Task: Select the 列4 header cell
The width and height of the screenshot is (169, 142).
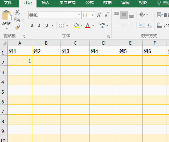Action: (104, 51)
